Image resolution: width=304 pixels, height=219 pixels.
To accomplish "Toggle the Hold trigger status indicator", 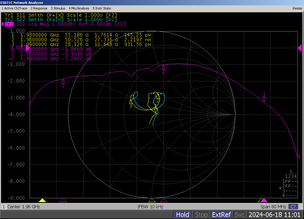I will [x=183, y=215].
